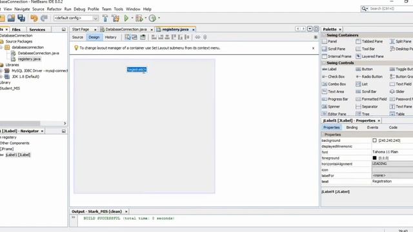Click the Debug Project toolbar icon
The height and width of the screenshot is (232, 413).
pyautogui.click(x=139, y=18)
